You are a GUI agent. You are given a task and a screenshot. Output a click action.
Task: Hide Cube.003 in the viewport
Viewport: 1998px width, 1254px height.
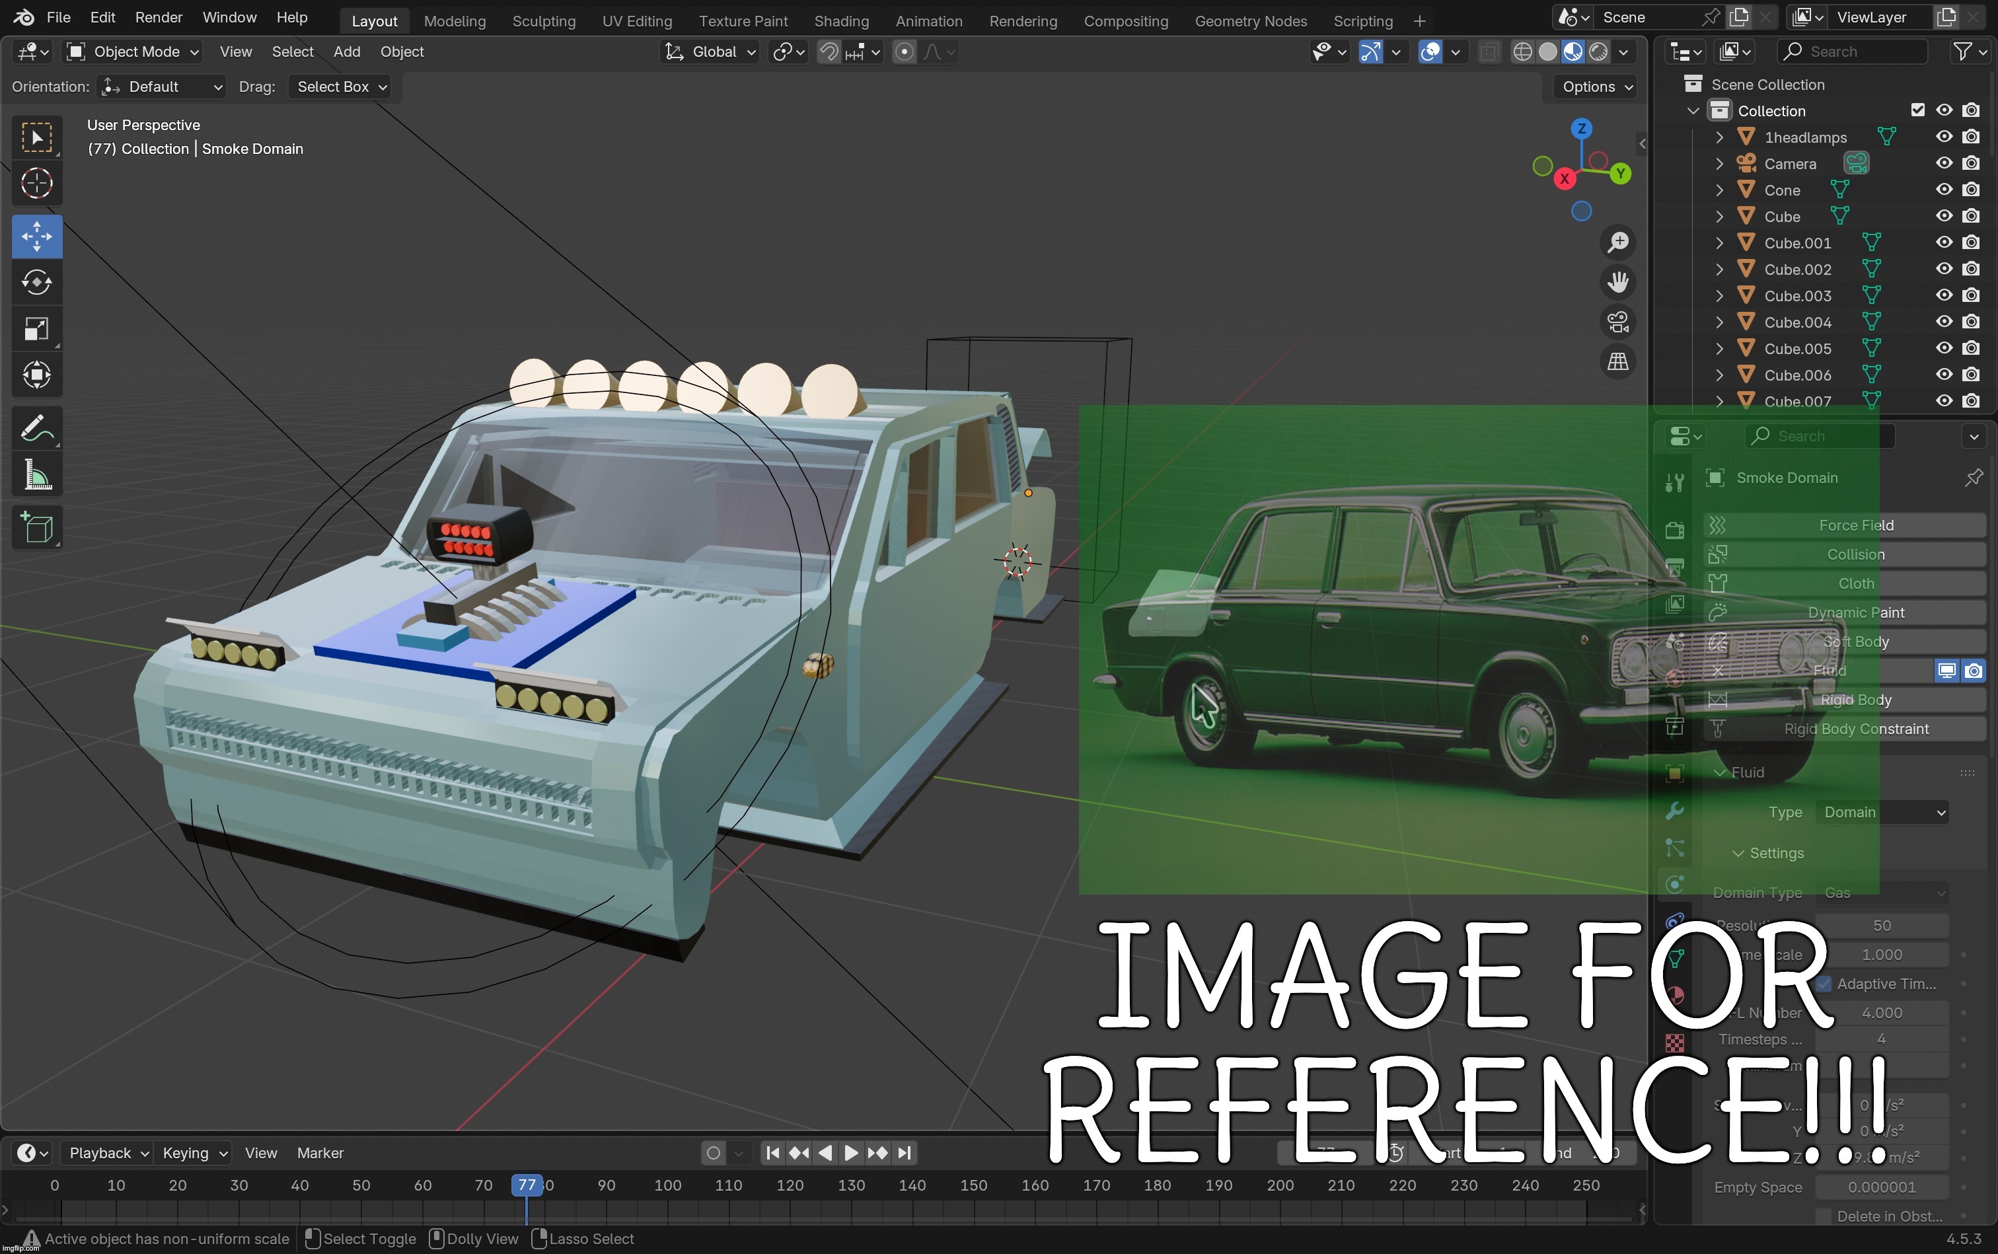click(1943, 295)
